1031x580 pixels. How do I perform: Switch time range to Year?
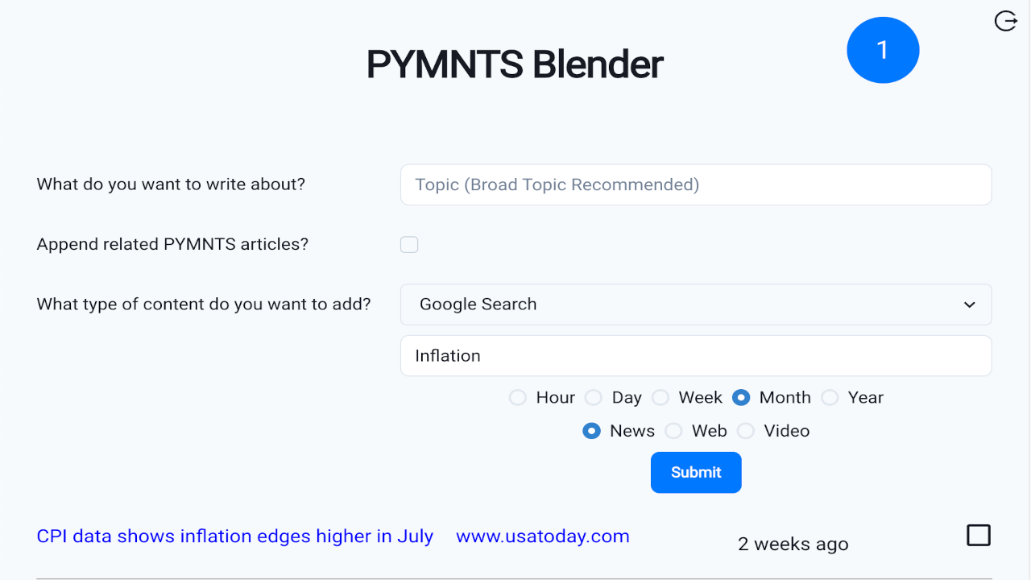tap(830, 398)
